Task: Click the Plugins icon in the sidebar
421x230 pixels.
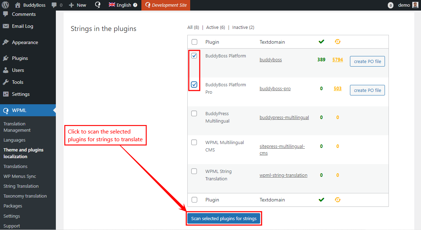Action: pos(6,58)
